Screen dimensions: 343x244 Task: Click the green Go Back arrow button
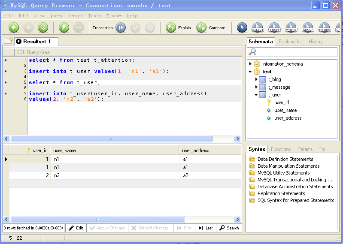[x=14, y=27]
